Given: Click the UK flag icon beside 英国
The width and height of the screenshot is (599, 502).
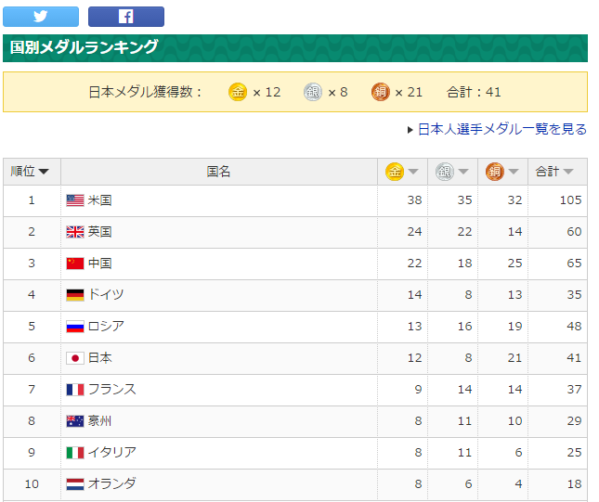Looking at the screenshot, I should click(75, 232).
